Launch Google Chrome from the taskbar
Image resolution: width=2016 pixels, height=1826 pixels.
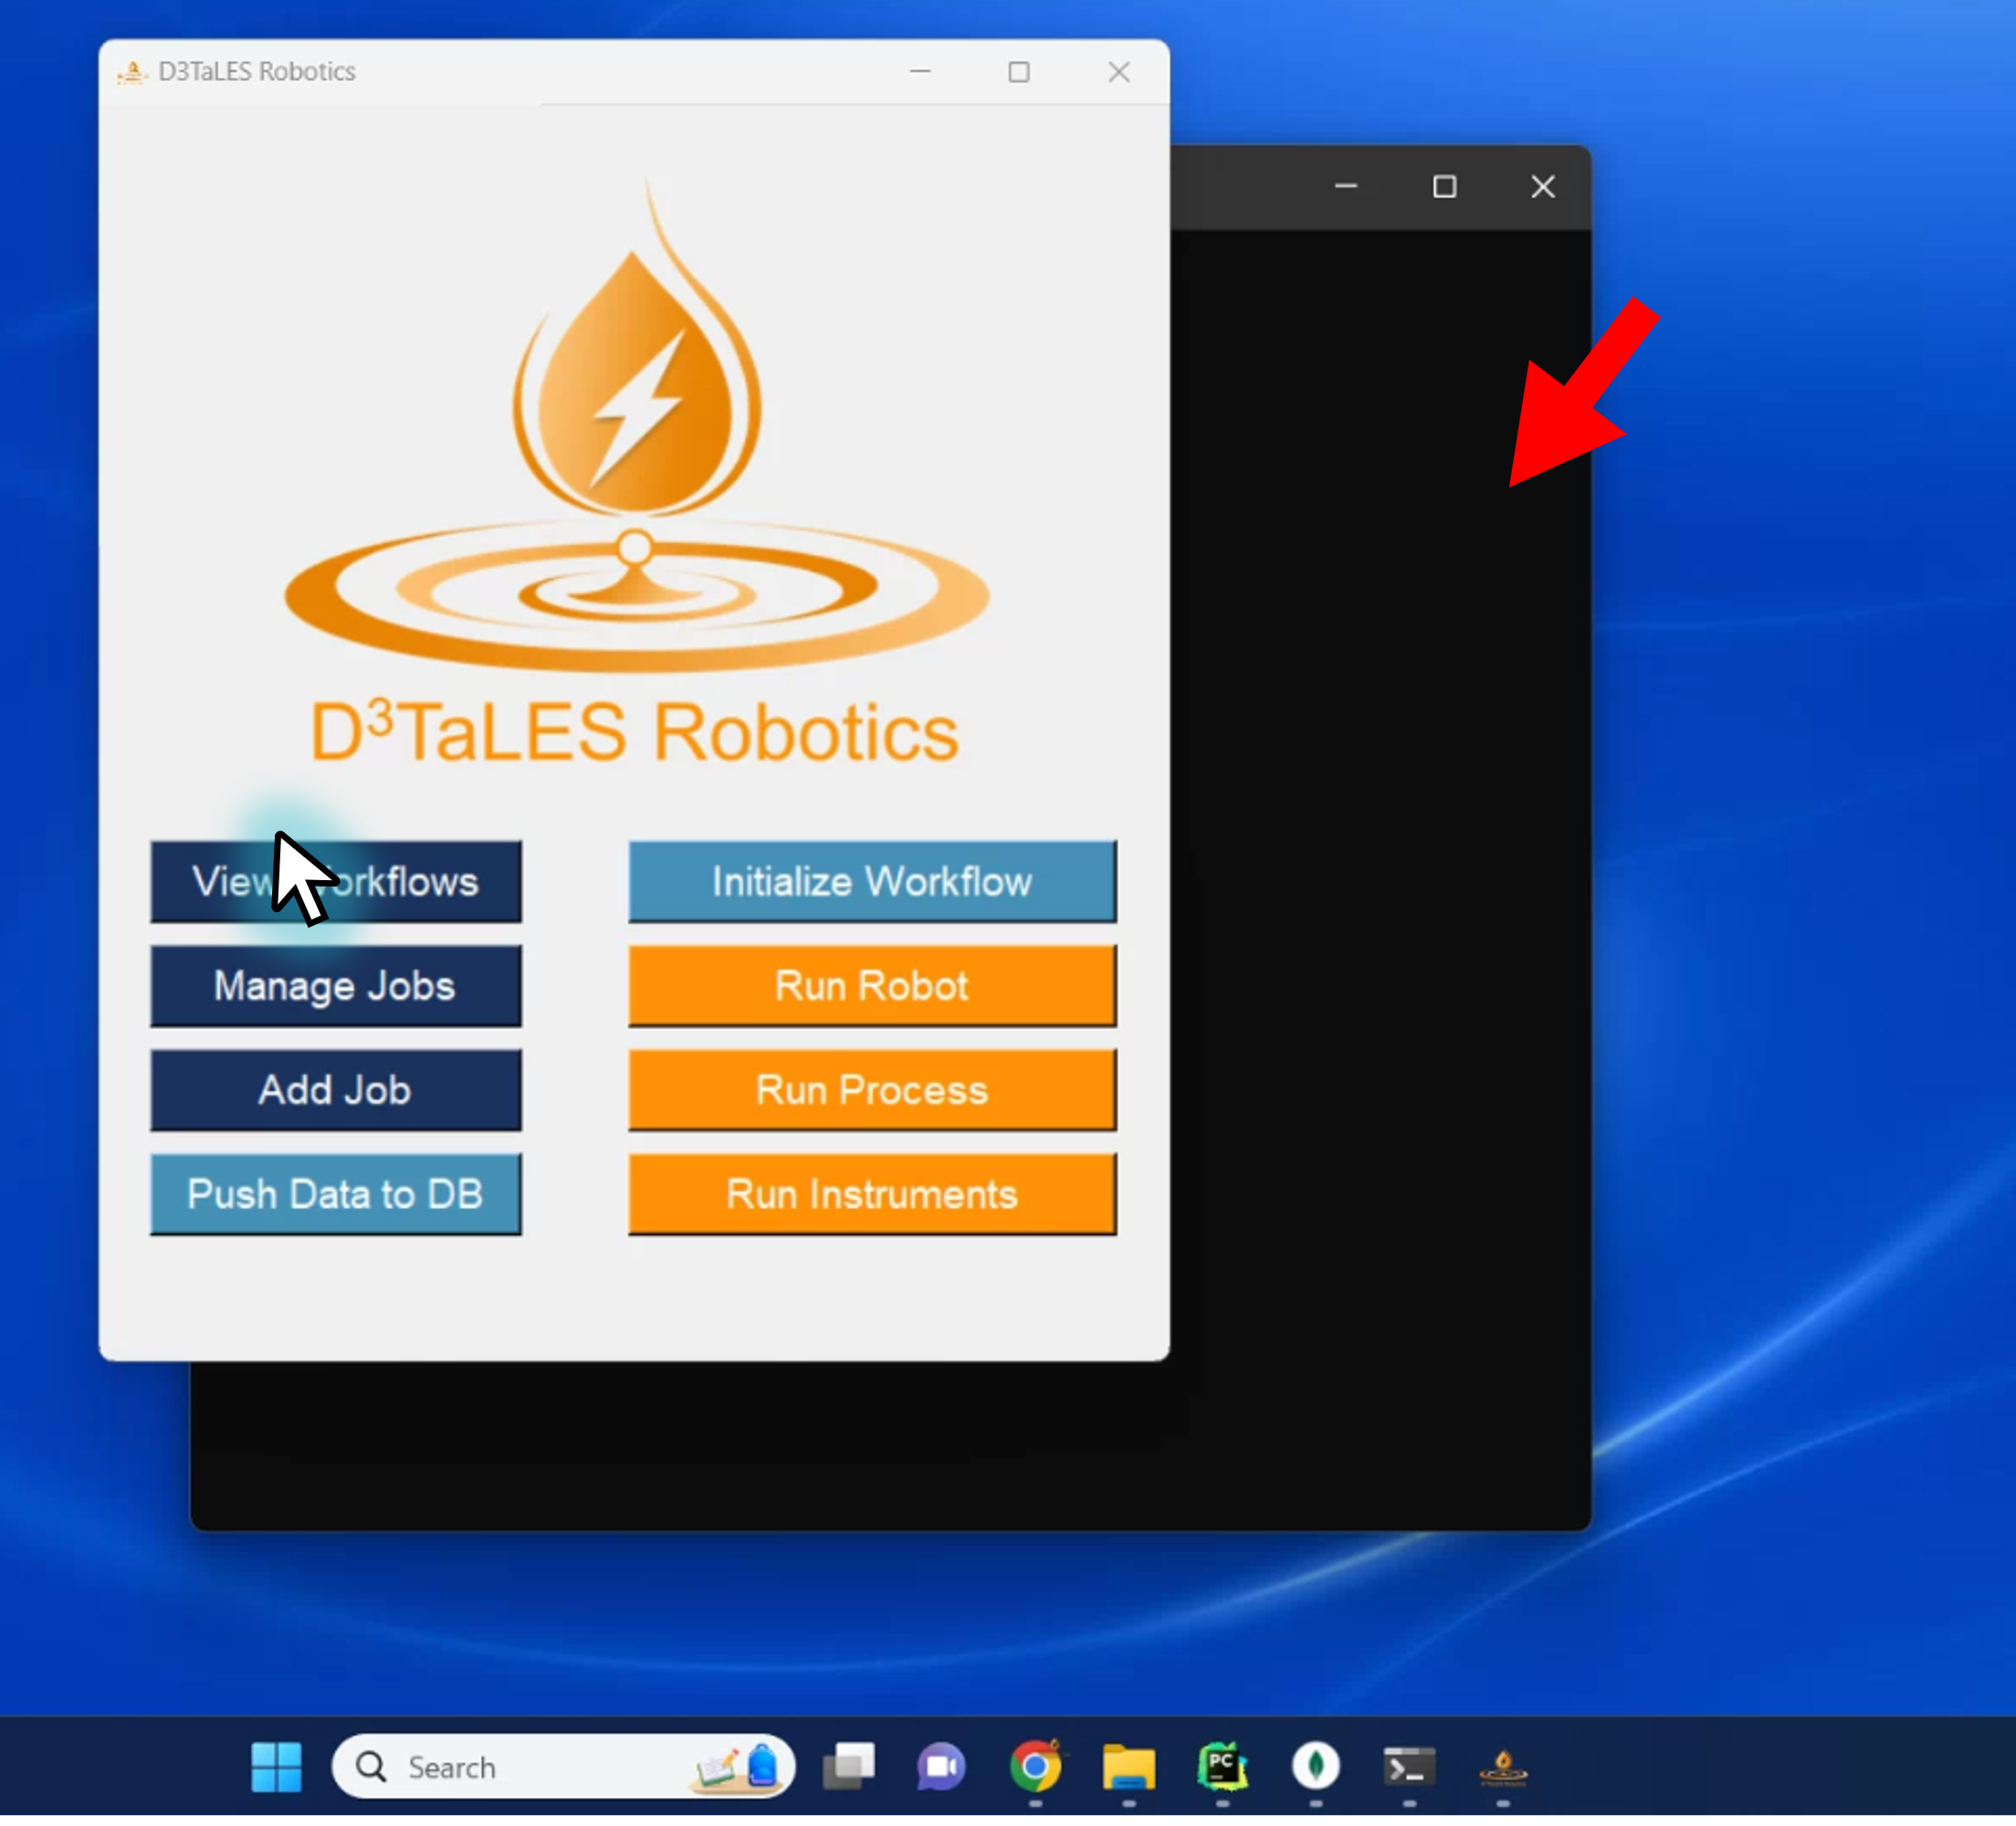(1035, 1767)
